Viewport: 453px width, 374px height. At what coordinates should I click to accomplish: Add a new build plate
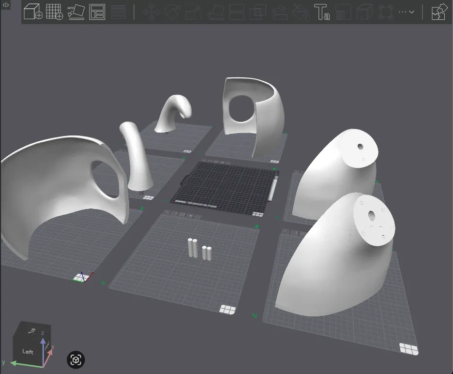click(54, 12)
